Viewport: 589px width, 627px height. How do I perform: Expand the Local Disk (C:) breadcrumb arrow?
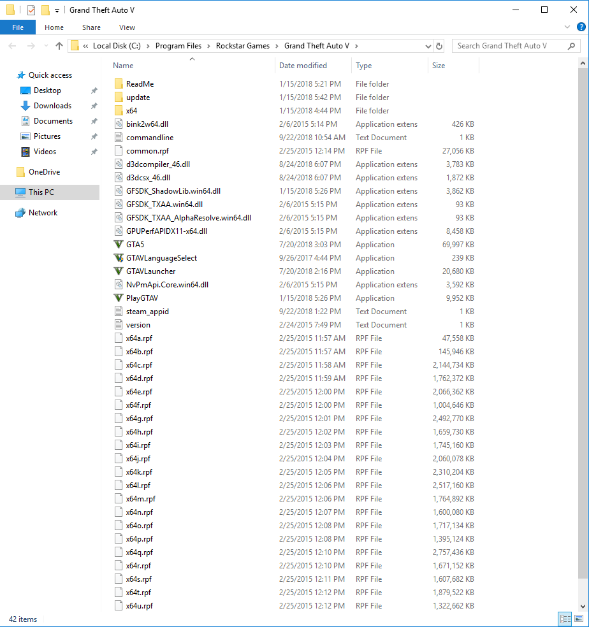148,46
